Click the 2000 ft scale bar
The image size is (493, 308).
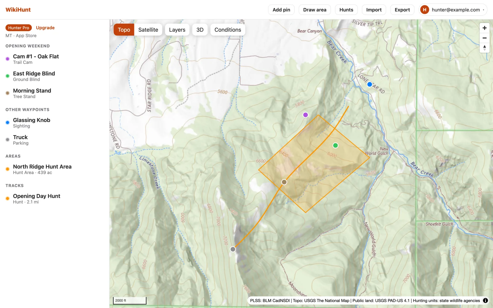[x=130, y=300]
